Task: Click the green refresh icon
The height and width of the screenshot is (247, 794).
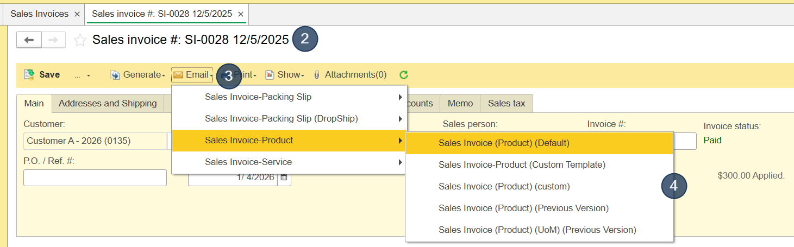Action: (403, 75)
